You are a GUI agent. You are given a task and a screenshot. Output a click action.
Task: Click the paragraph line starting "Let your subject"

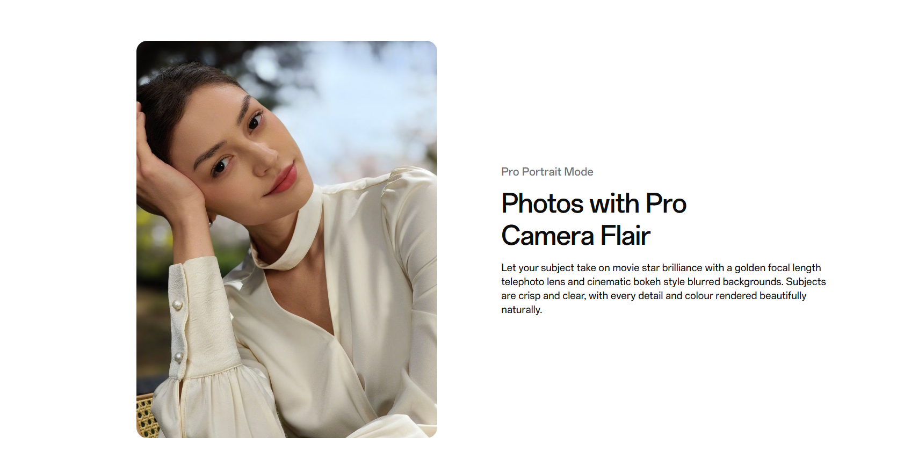click(x=661, y=267)
